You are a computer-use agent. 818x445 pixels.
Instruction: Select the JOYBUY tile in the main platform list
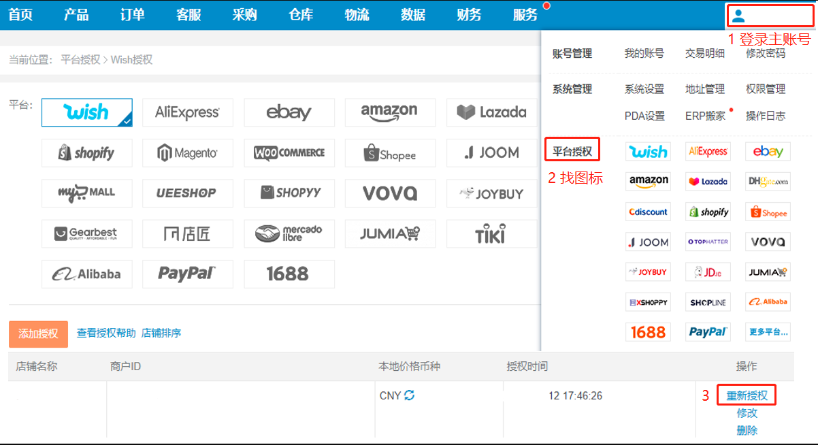tap(492, 193)
